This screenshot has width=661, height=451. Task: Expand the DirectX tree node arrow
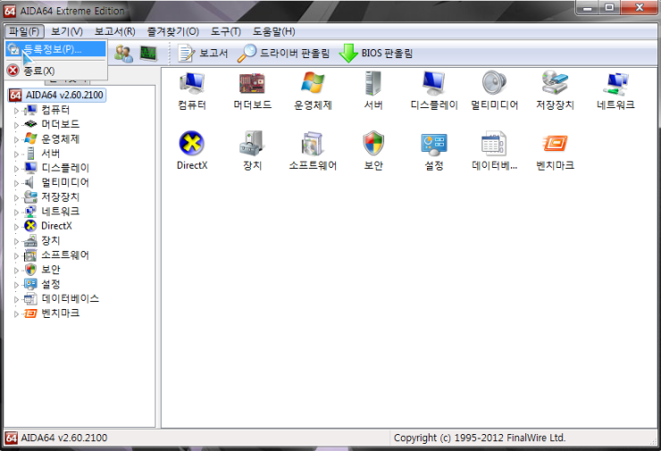[x=16, y=227]
